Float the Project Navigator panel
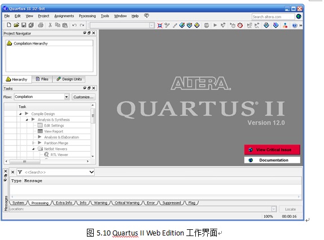 click(x=89, y=33)
